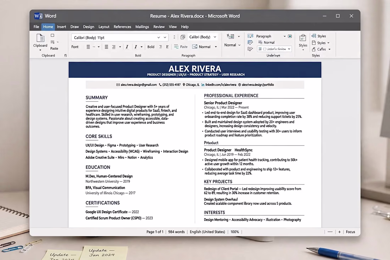Viewport: 390px width, 260px height.
Task: Open the File menu
Action: point(36,27)
